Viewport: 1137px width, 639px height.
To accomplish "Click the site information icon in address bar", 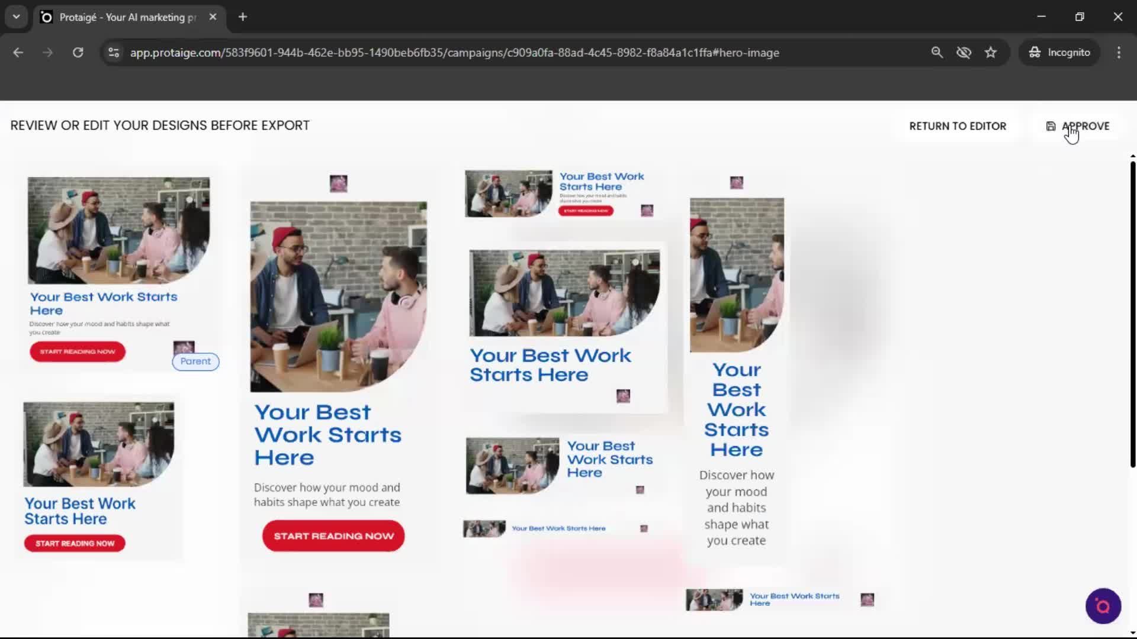I will pos(114,53).
